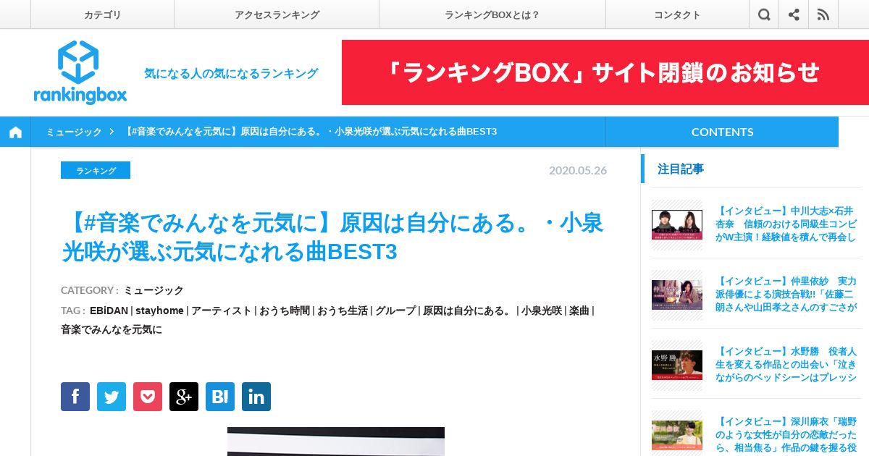Open the おうち生活 tag
The width and height of the screenshot is (869, 456).
coord(343,311)
